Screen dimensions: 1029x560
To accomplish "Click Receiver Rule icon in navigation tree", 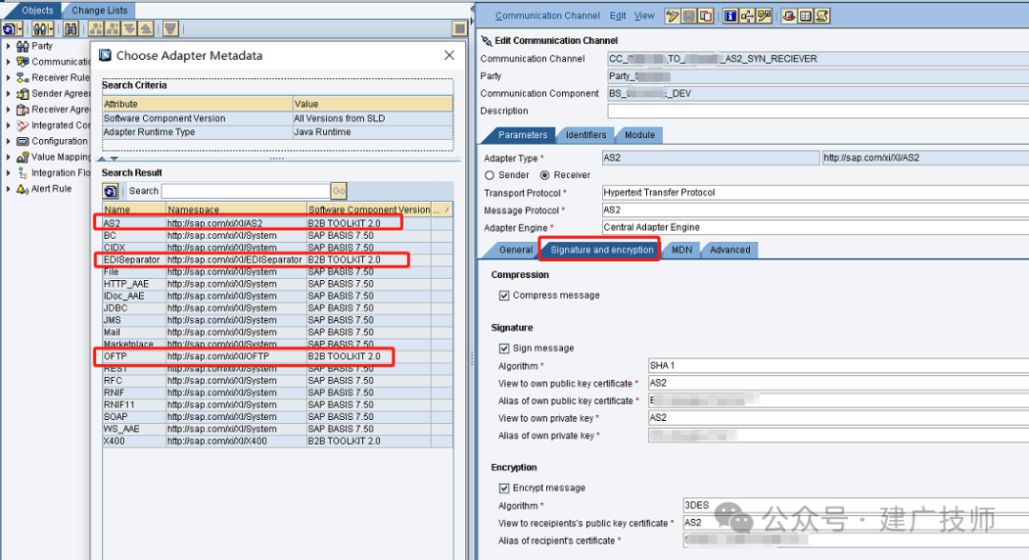I will (x=22, y=77).
